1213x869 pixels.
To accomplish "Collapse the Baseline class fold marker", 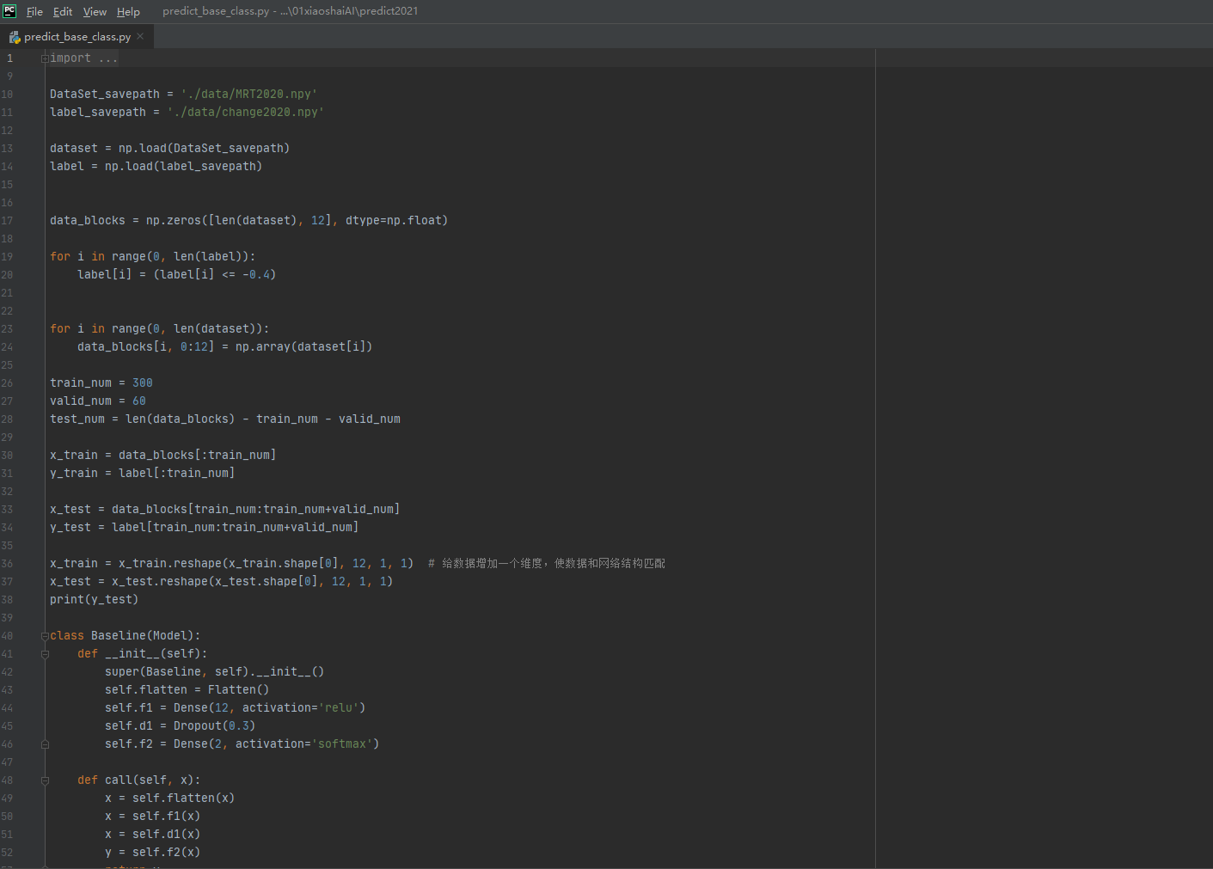I will [45, 636].
